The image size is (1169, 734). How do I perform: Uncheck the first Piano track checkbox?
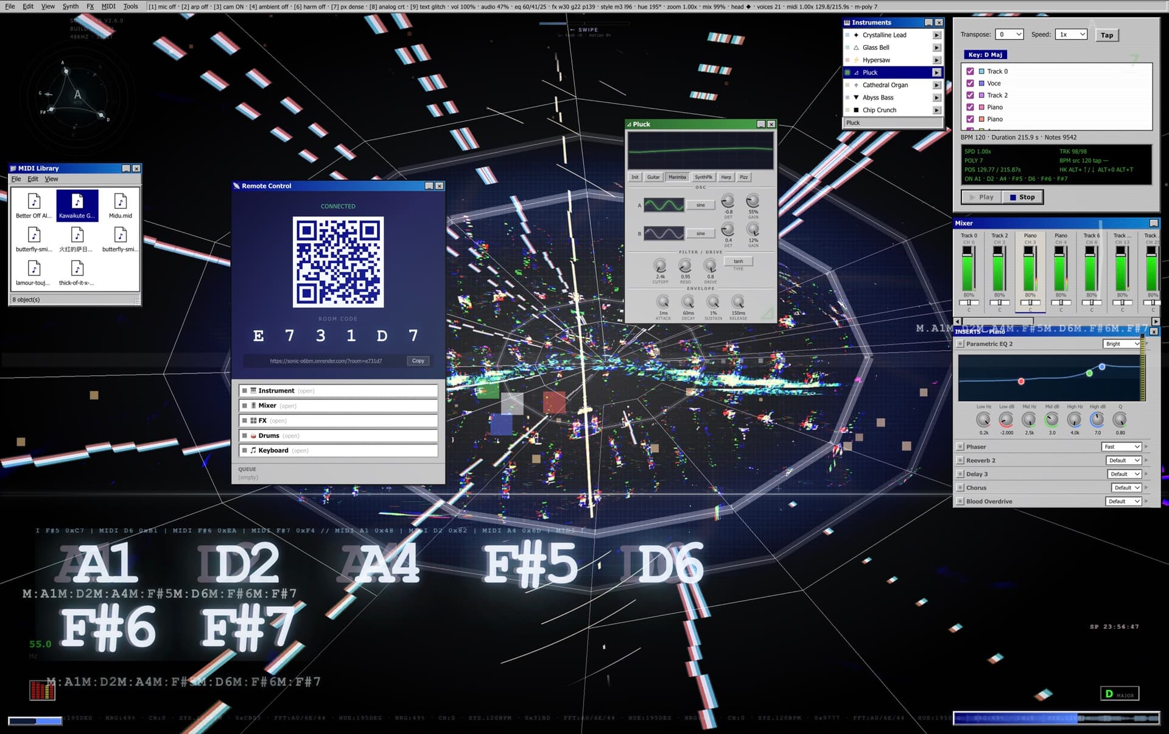(970, 107)
